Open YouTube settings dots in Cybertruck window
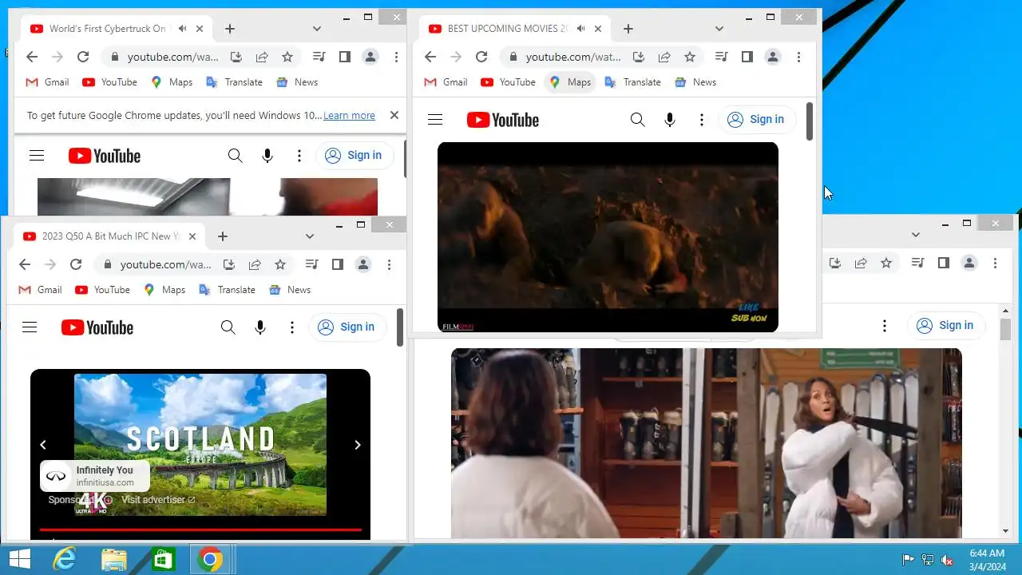1022x575 pixels. coord(299,156)
